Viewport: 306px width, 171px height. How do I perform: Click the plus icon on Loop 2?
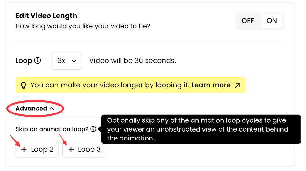(x=24, y=149)
